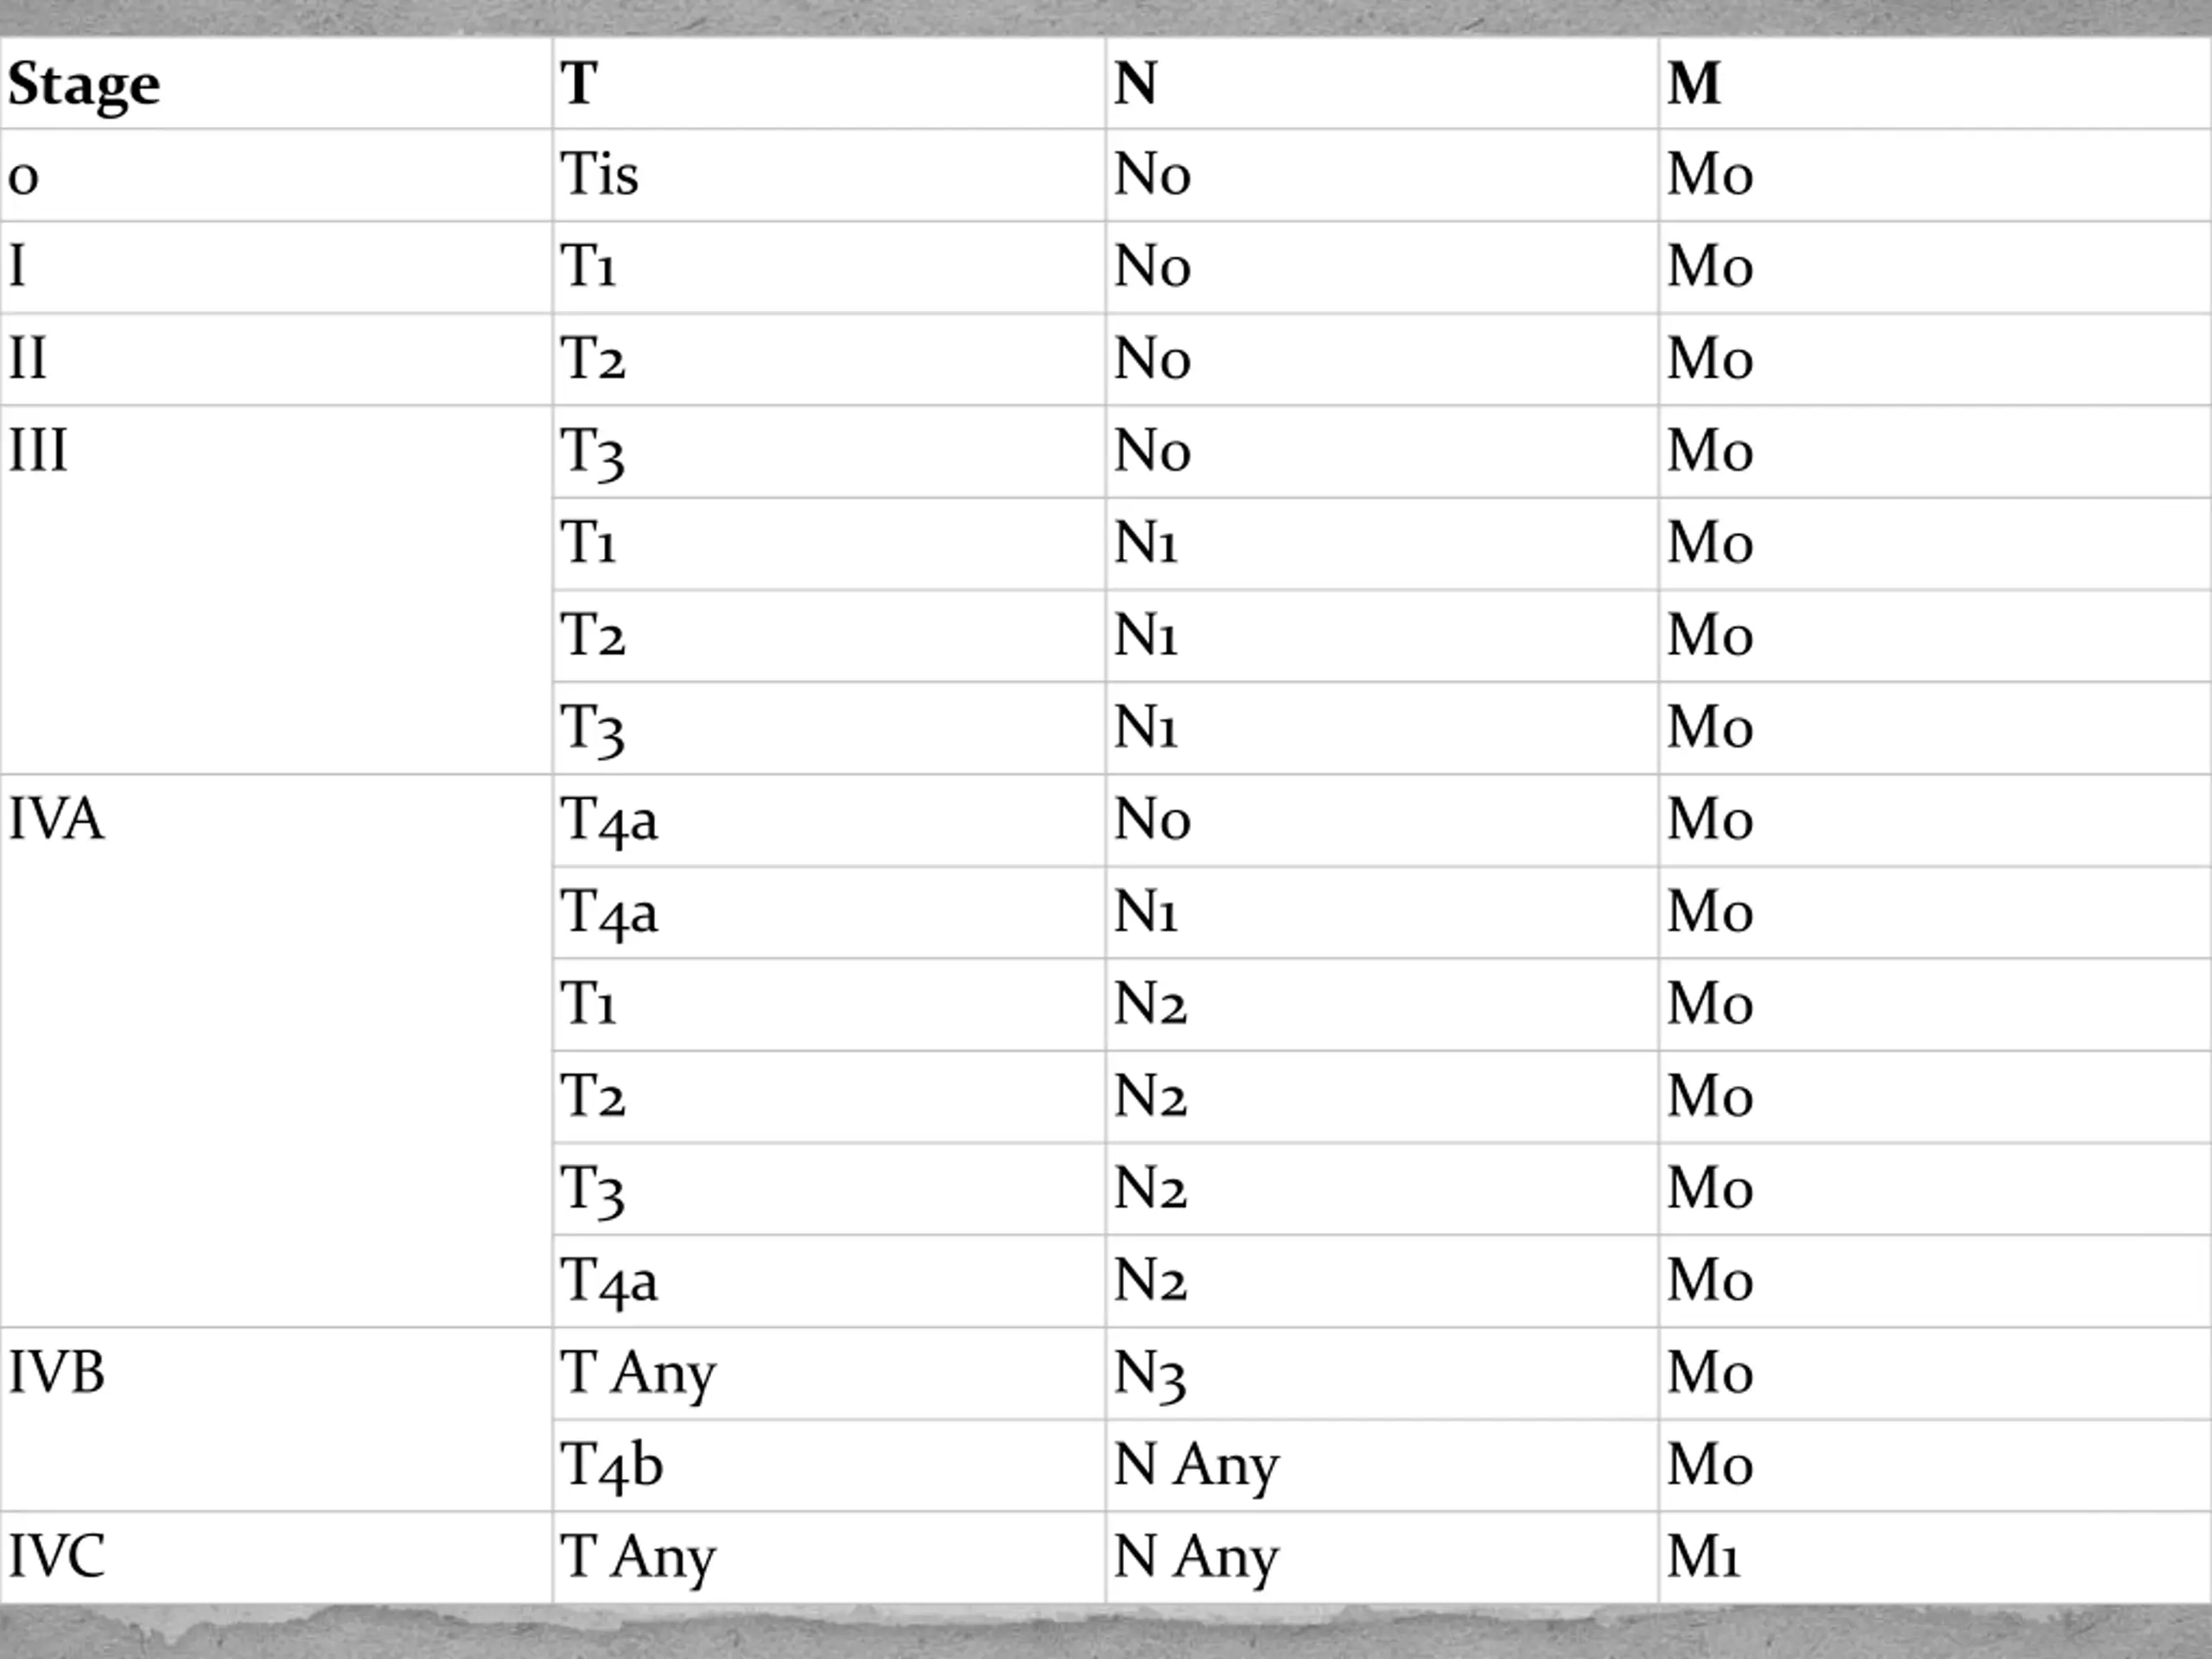The image size is (2212, 1659).
Task: Click T Any in IVC row
Action: click(829, 1557)
